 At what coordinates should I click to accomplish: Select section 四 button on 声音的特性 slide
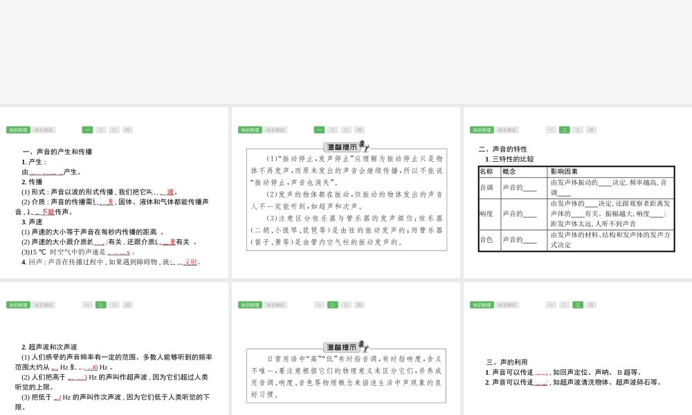(591, 130)
